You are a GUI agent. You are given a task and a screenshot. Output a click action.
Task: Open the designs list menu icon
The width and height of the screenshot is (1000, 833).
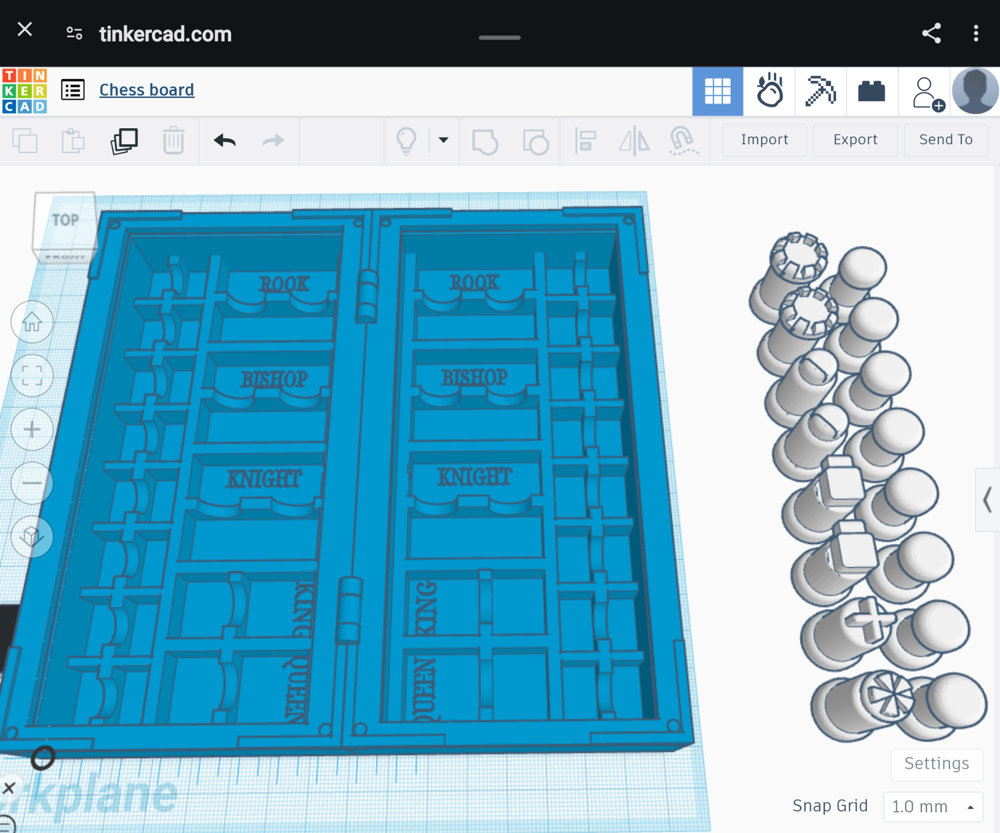point(73,90)
